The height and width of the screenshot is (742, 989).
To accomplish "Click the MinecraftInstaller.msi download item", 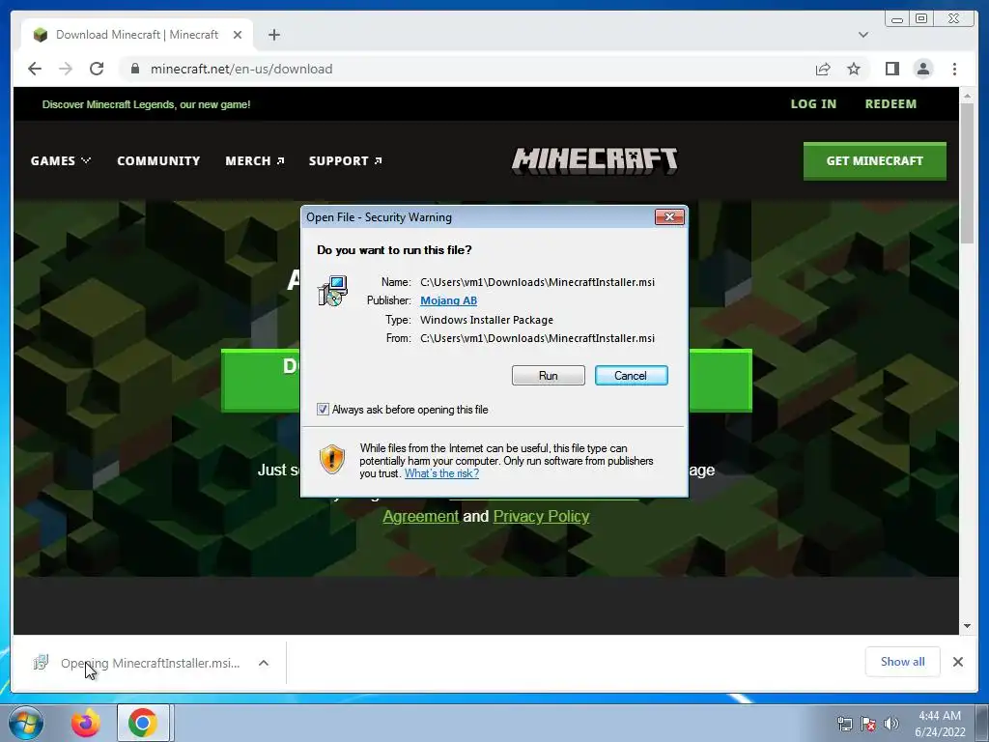I will point(150,663).
